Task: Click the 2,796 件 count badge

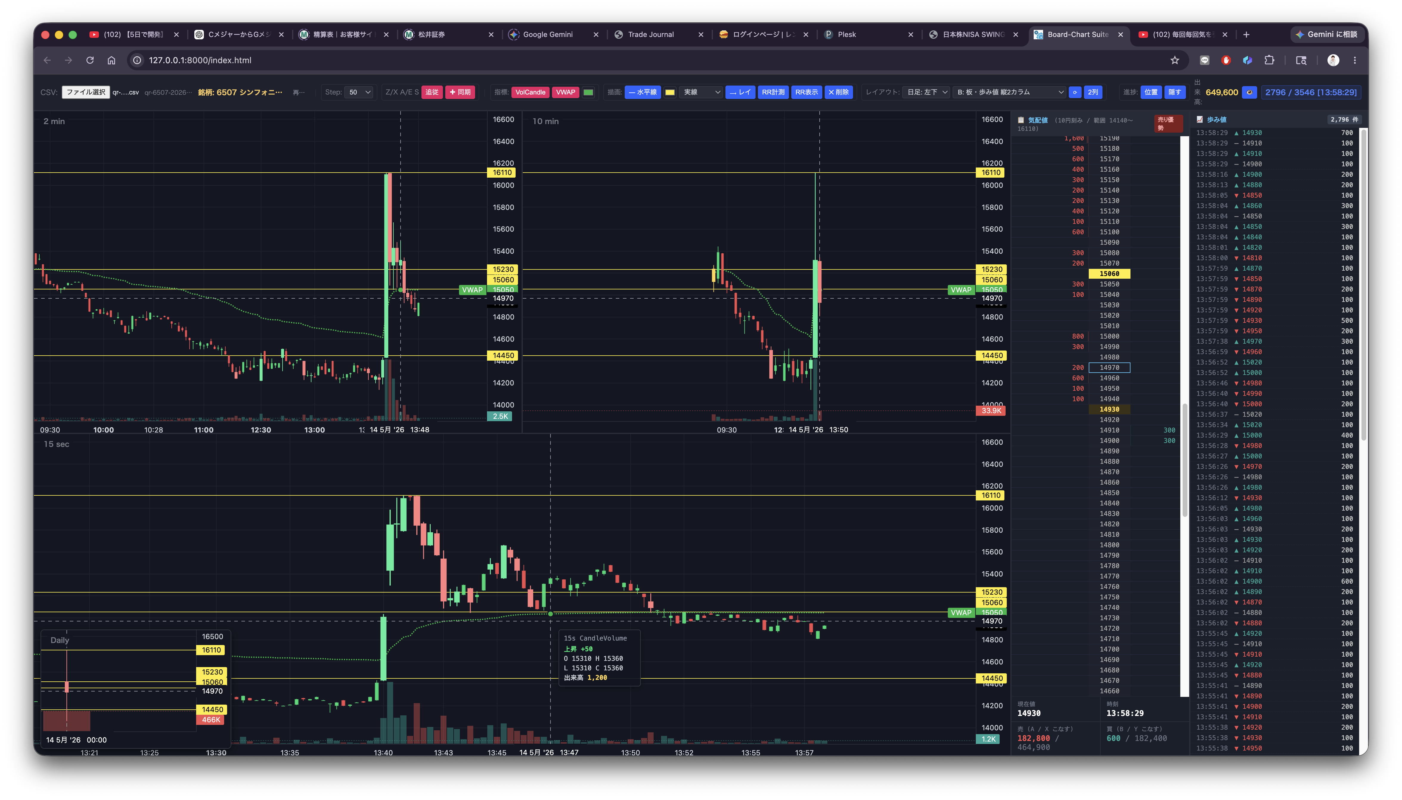Action: pyautogui.click(x=1344, y=119)
